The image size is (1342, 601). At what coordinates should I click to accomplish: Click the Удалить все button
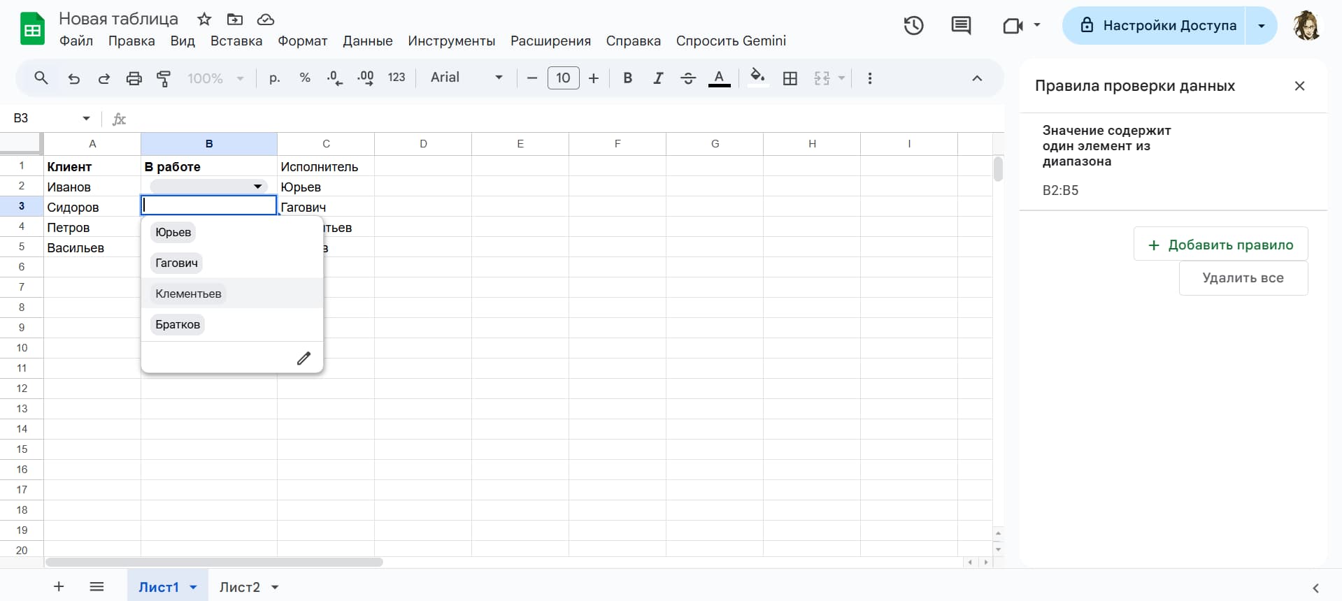[x=1243, y=278]
